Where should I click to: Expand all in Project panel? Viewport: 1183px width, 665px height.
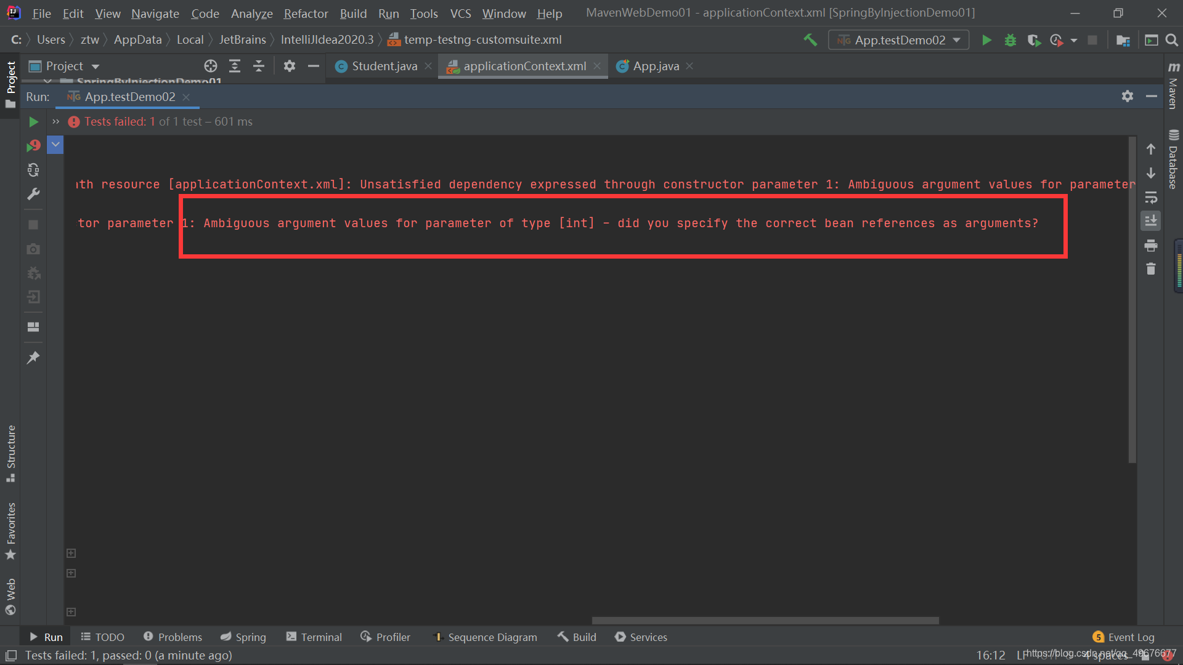coord(235,66)
